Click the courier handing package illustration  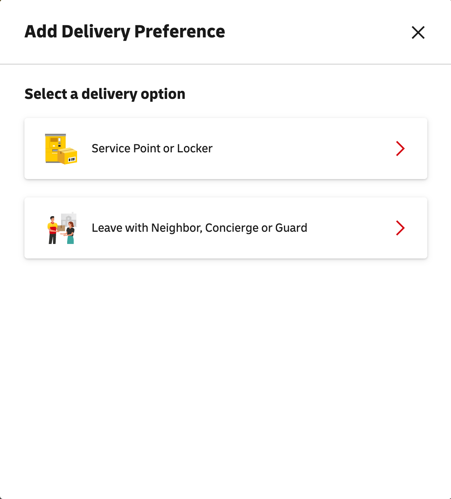52,228
